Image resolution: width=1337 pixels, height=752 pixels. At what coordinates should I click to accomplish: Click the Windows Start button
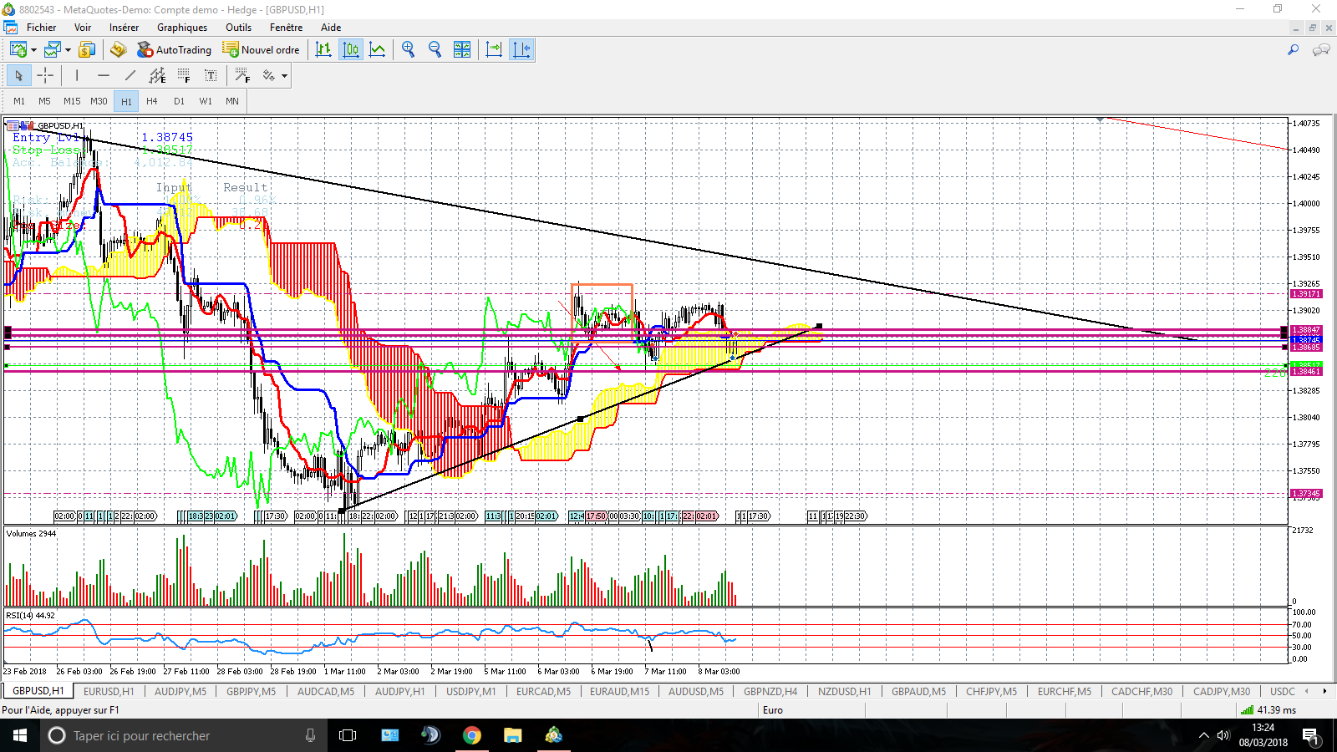[x=20, y=735]
